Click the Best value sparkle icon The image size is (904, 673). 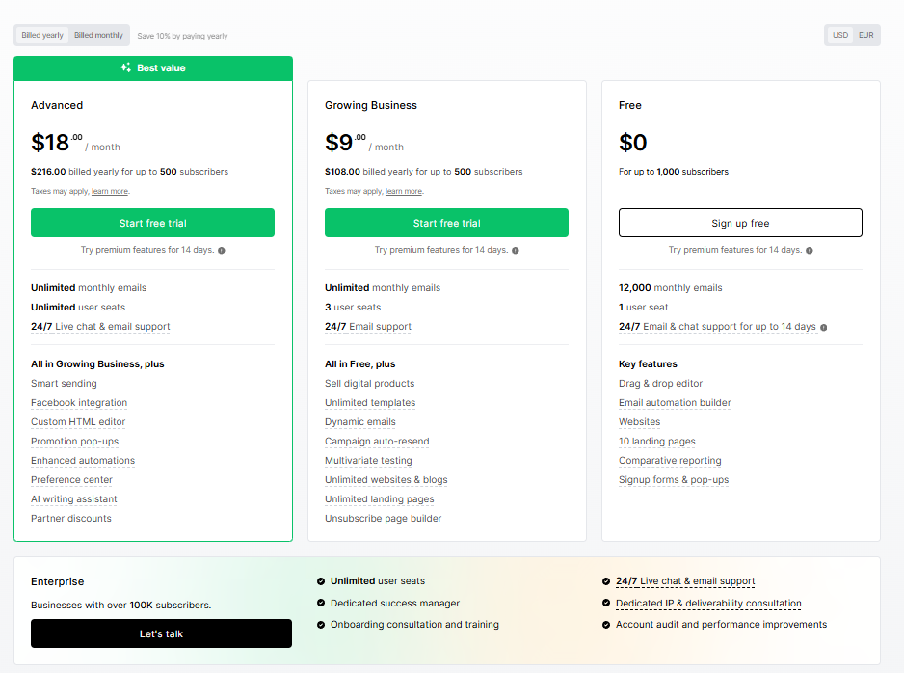click(125, 68)
